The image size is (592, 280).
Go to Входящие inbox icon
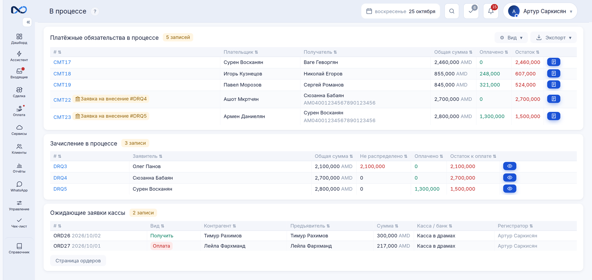(x=19, y=73)
